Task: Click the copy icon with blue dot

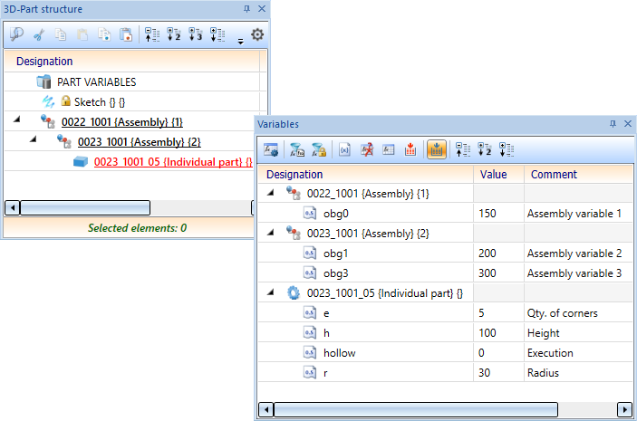Action: (104, 35)
